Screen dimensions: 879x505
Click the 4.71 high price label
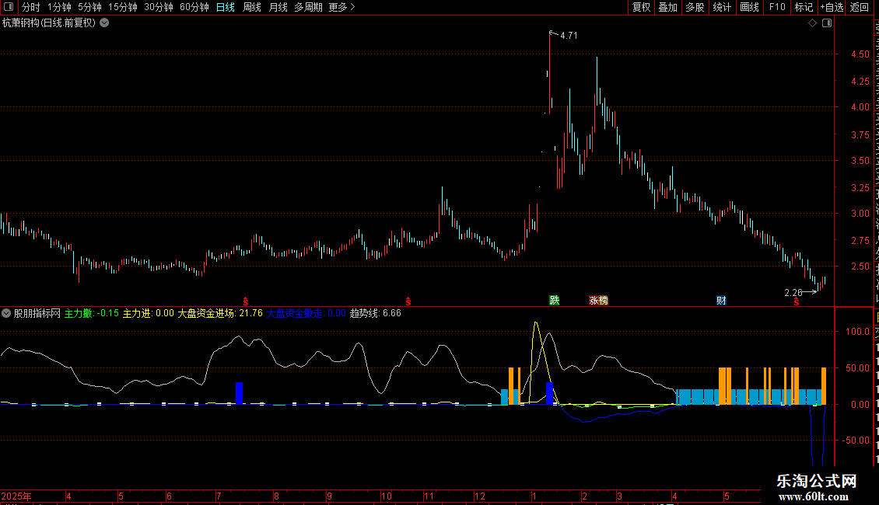coord(569,35)
